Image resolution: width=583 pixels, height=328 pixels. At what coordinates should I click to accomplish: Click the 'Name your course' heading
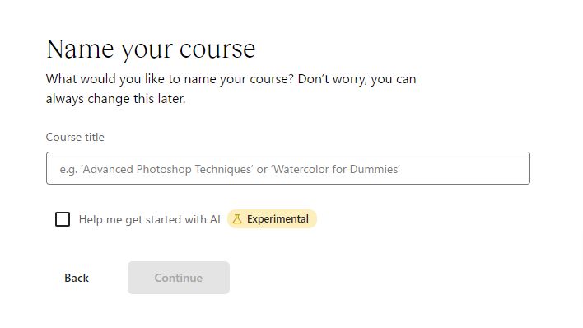[151, 49]
